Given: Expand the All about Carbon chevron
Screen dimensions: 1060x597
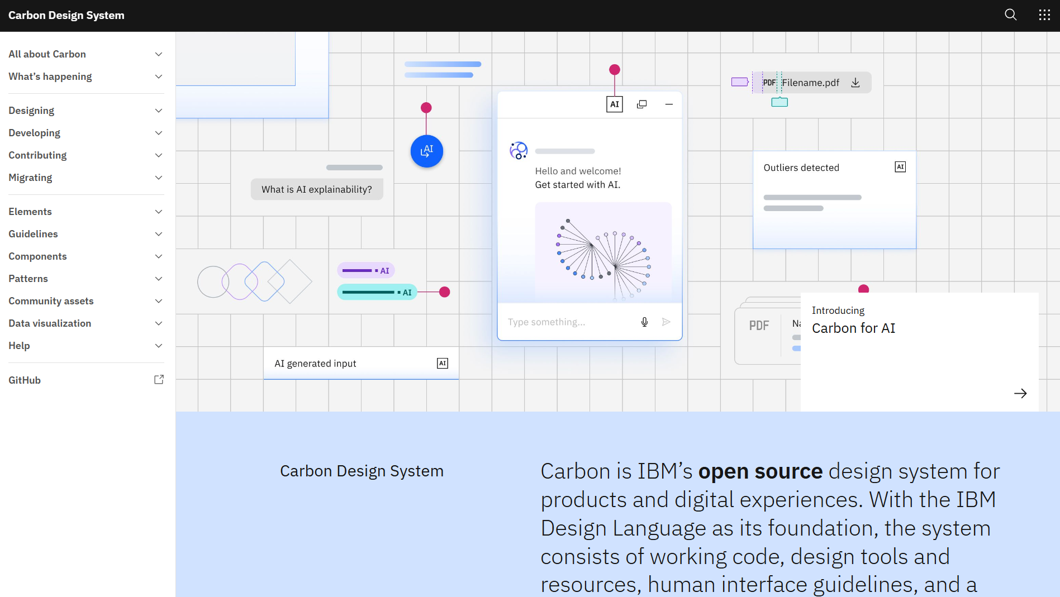Looking at the screenshot, I should [x=159, y=54].
